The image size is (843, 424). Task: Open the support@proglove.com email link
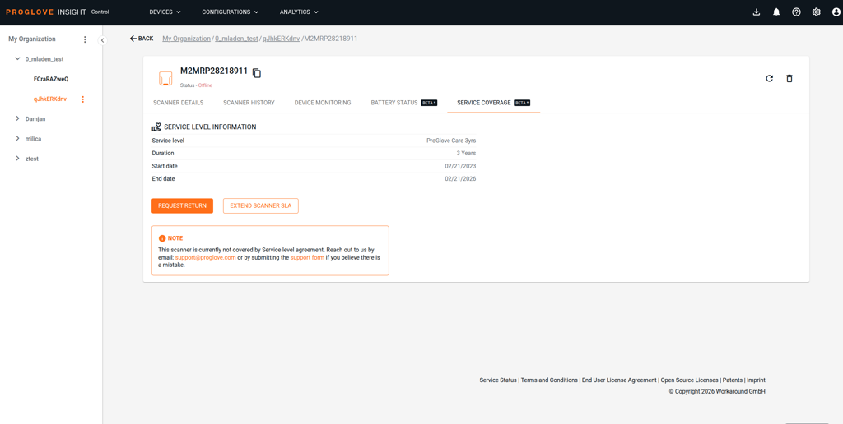pos(205,258)
